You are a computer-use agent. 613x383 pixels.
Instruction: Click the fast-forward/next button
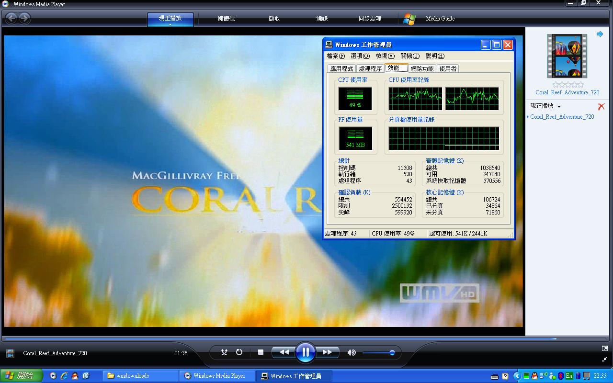point(327,352)
